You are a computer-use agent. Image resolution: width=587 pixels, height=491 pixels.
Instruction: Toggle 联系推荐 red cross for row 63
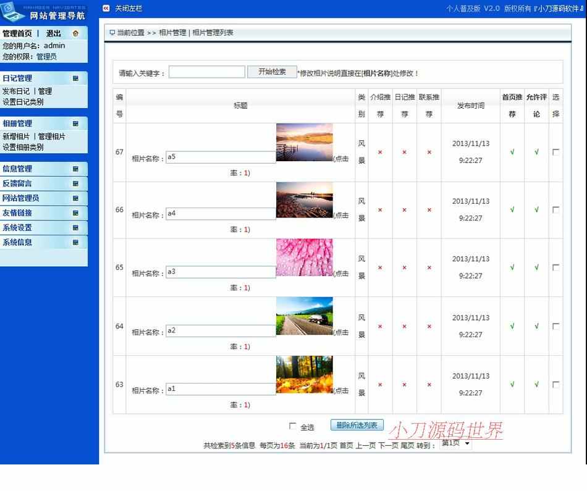point(429,385)
